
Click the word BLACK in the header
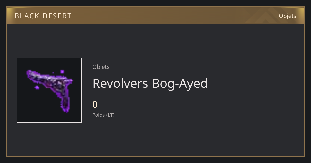[27, 16]
